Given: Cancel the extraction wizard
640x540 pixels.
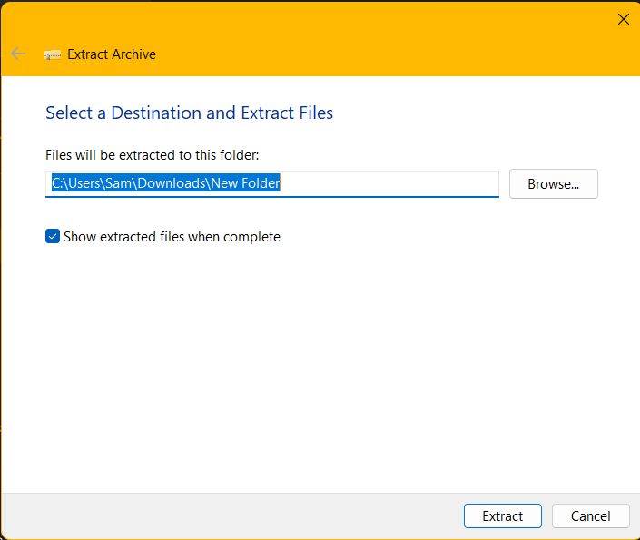Looking at the screenshot, I should pos(590,515).
